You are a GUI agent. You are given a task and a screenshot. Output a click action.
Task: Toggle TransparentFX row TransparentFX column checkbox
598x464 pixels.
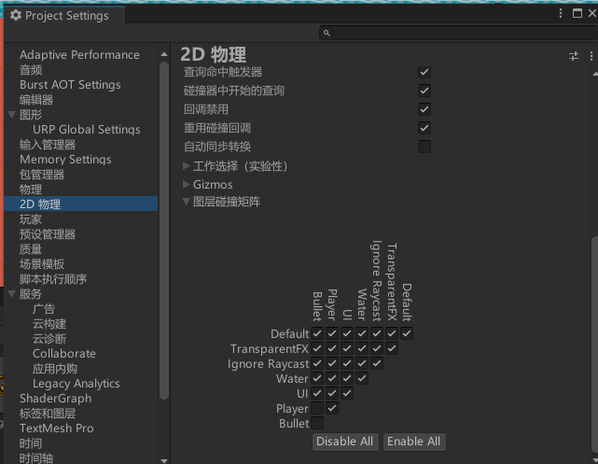coord(392,348)
